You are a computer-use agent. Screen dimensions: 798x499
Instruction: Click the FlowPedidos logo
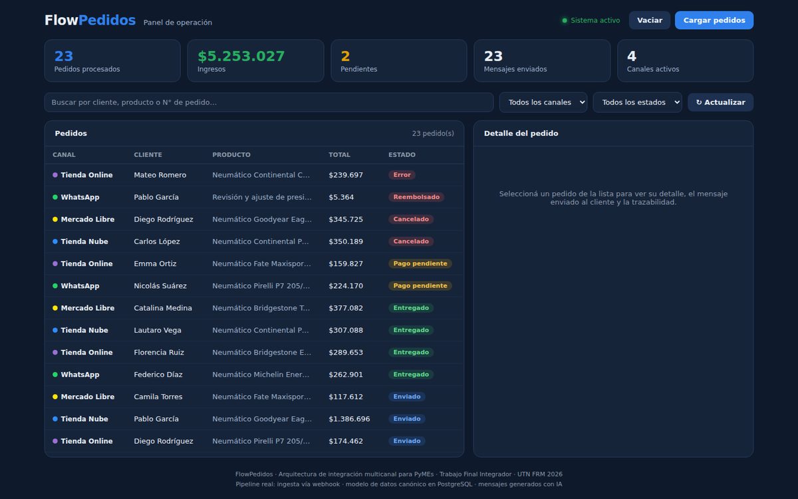pyautogui.click(x=90, y=21)
